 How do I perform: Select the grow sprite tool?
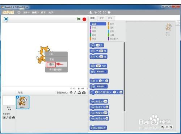click(x=100, y=12)
